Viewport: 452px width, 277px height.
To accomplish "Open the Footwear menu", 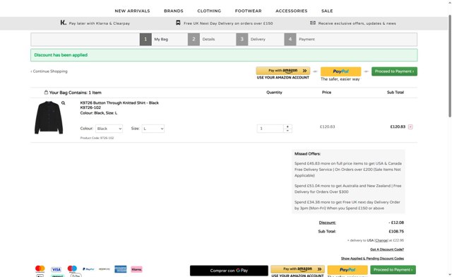I will click(248, 11).
